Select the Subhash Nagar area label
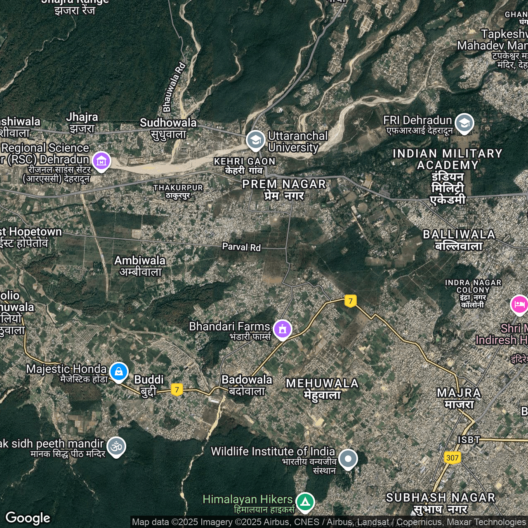 click(x=441, y=503)
